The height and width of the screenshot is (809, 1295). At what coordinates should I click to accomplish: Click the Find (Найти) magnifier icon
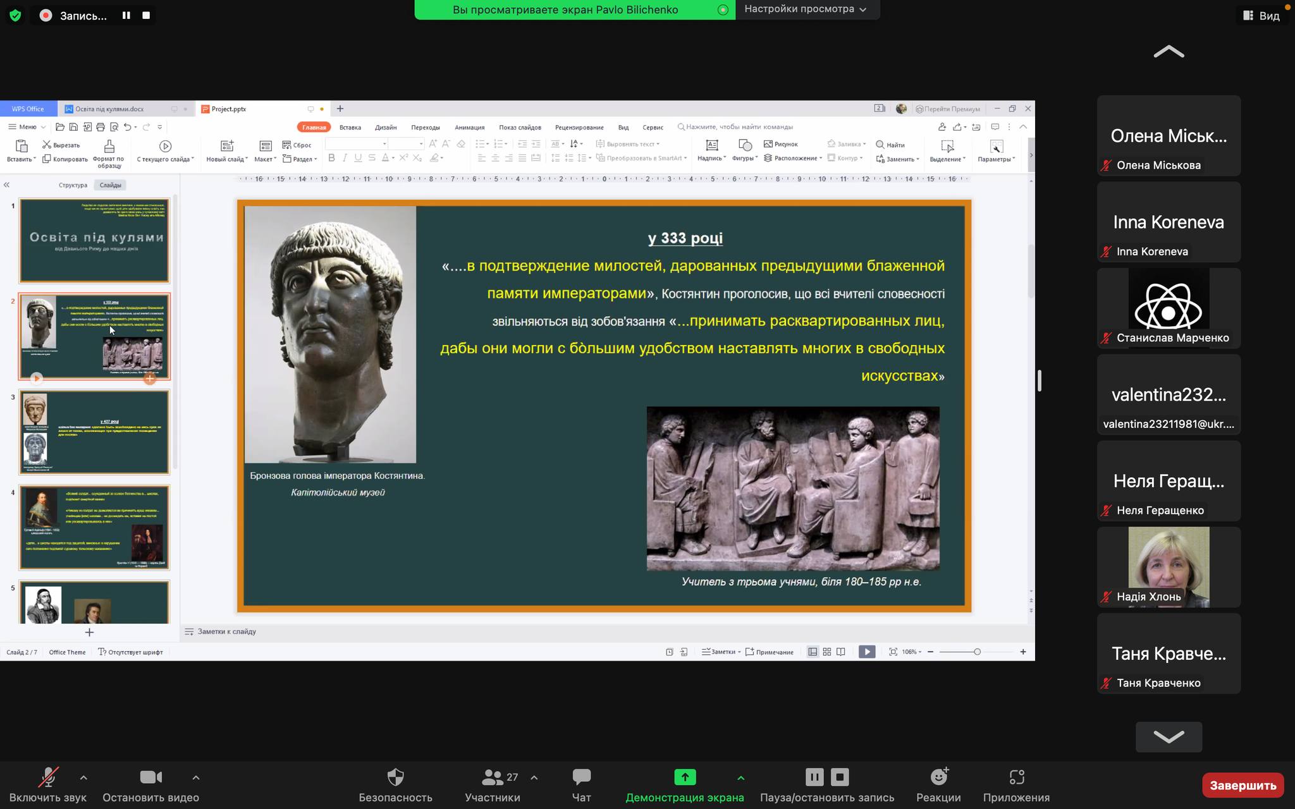pyautogui.click(x=880, y=145)
